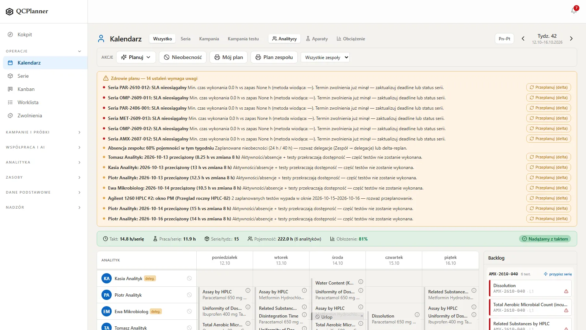Select the Kampania filter tab
This screenshot has height=330, width=586.
tap(209, 38)
